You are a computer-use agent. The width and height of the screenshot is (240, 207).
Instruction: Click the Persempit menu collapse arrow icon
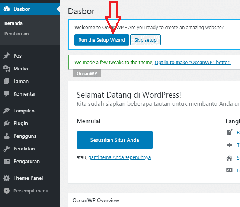tap(7, 191)
